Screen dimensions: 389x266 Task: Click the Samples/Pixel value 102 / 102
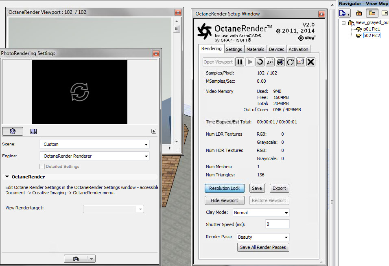(267, 73)
